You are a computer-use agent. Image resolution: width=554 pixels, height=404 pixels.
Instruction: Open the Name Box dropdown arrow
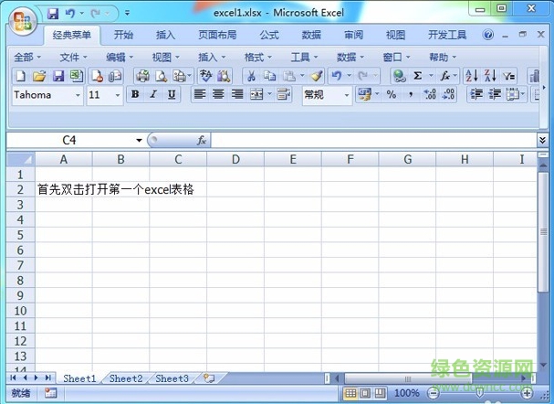pyautogui.click(x=140, y=141)
